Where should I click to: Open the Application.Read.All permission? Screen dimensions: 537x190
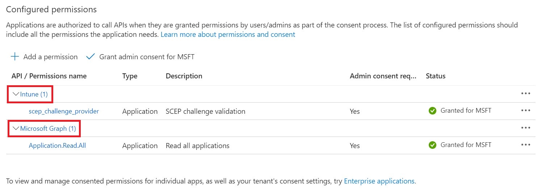[57, 146]
